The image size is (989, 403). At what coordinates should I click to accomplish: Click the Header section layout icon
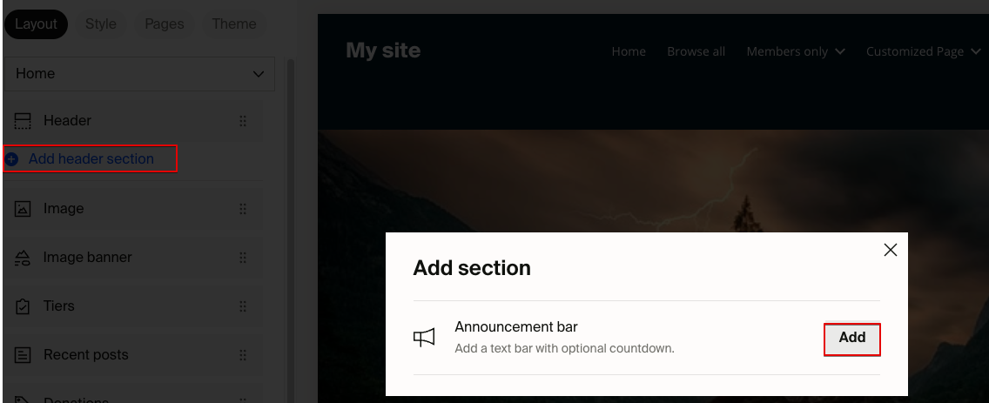pos(23,121)
